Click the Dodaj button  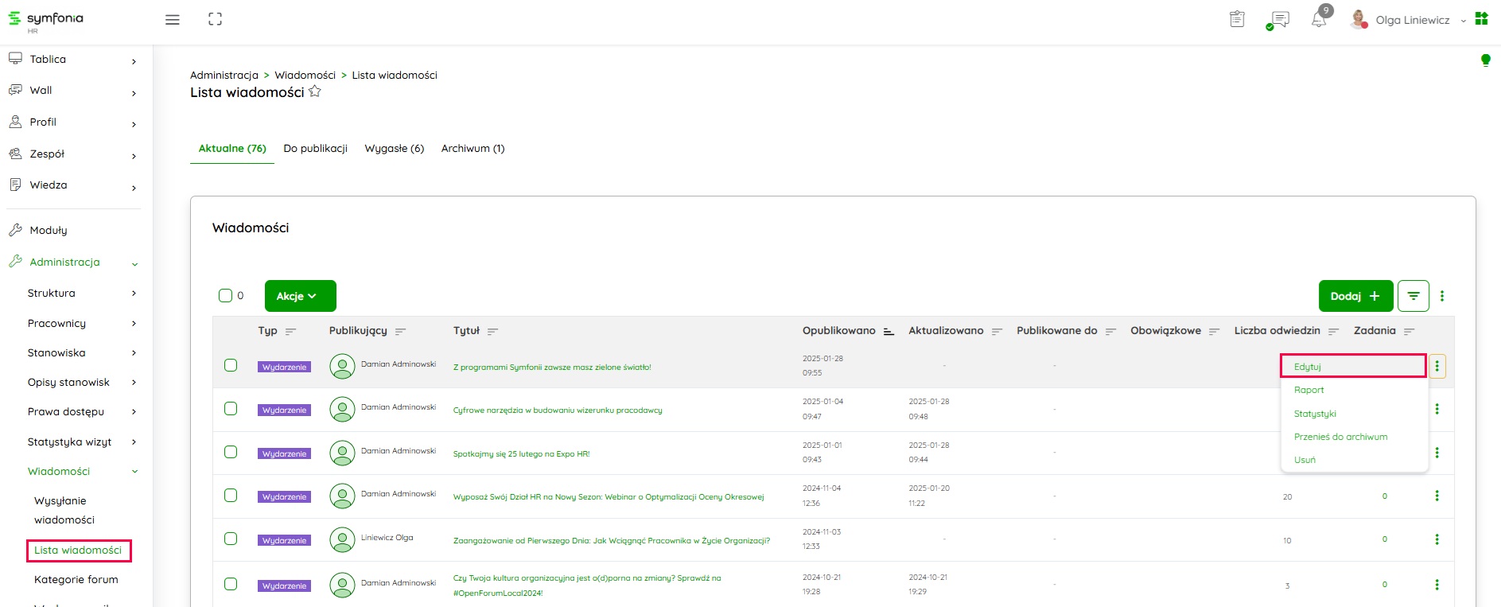(1355, 296)
